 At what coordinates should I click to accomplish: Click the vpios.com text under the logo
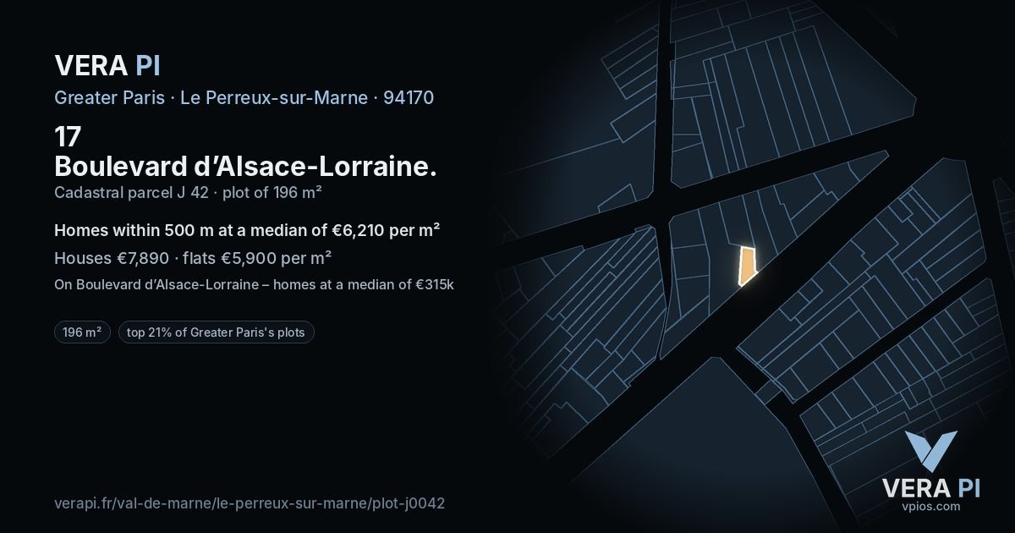pos(930,506)
